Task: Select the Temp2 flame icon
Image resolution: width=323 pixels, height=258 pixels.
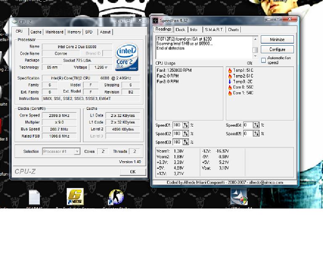Action: pos(230,76)
